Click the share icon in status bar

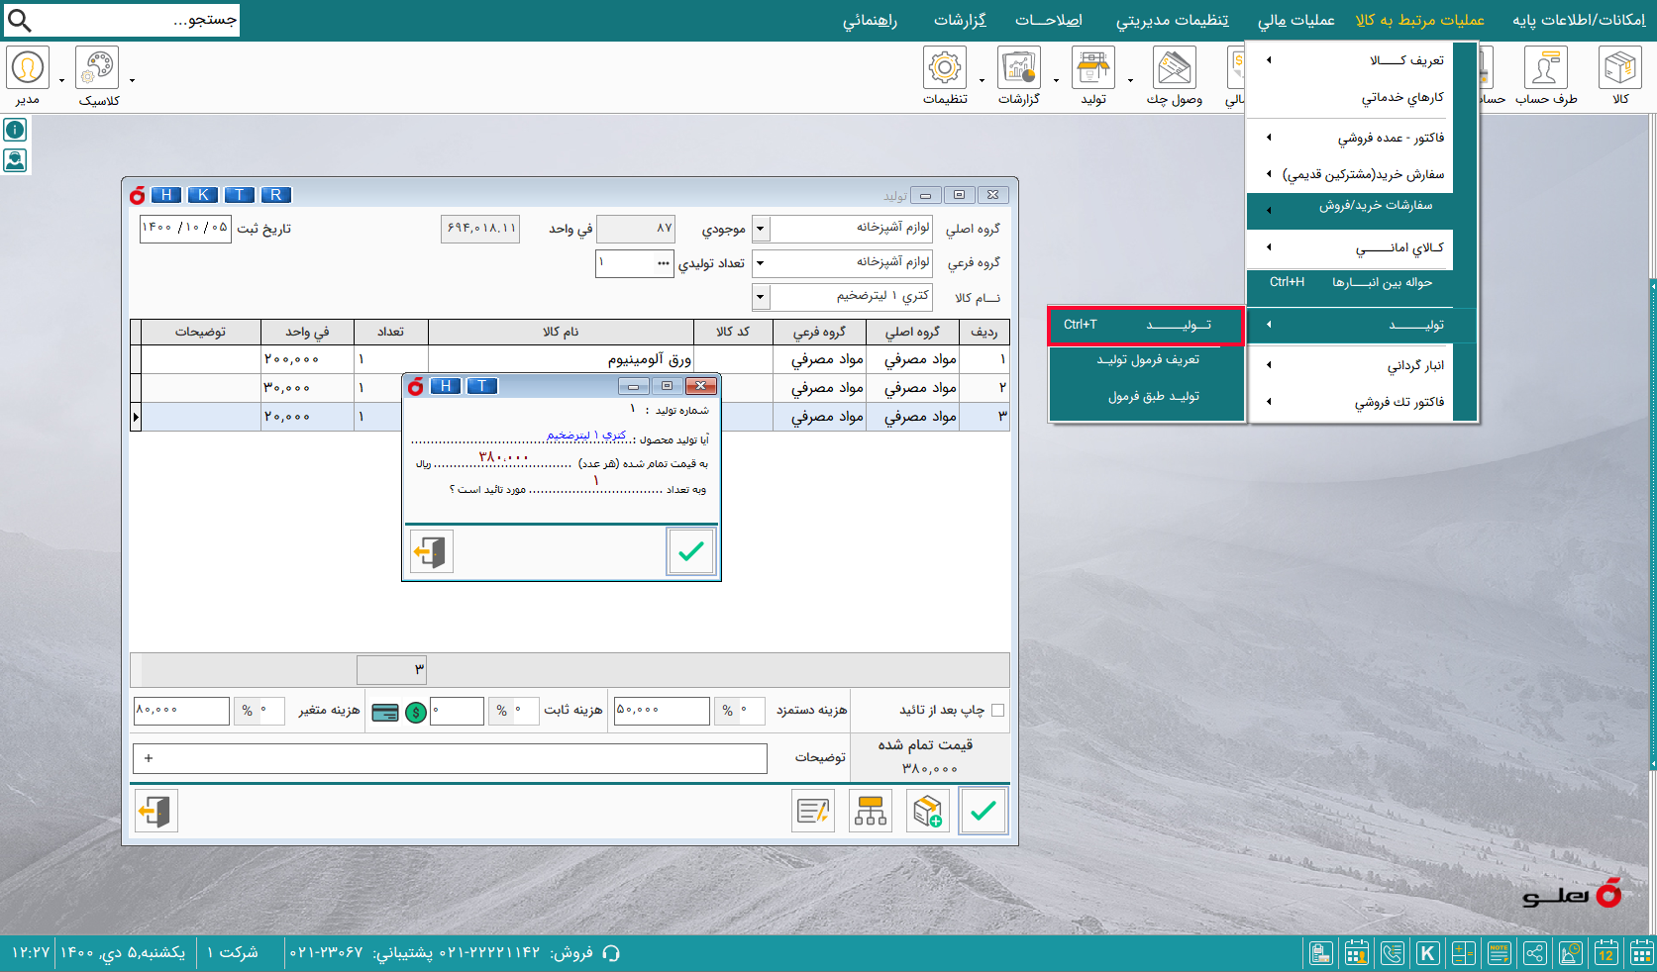[x=1534, y=953]
